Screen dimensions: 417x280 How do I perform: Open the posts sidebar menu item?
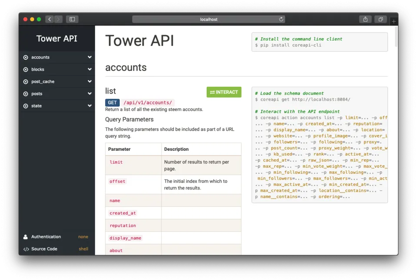(x=57, y=94)
